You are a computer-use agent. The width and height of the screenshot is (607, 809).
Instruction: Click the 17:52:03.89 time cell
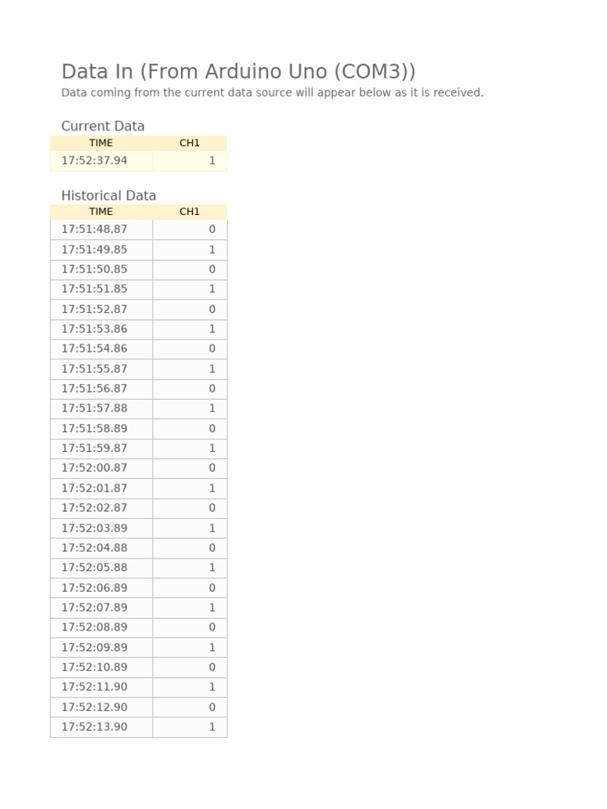95,528
